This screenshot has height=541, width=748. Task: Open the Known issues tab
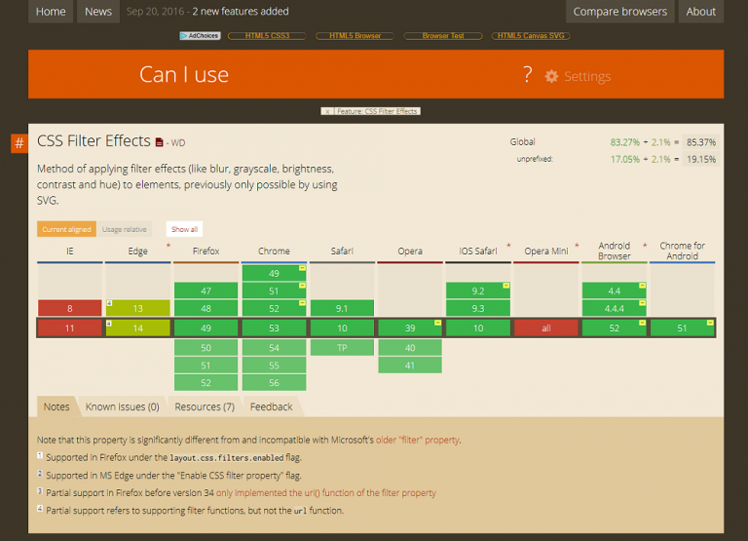pyautogui.click(x=122, y=406)
